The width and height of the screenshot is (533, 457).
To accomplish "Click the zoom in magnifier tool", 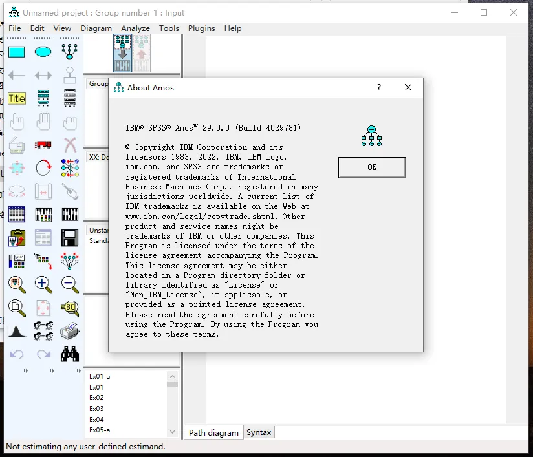I will tap(43, 284).
